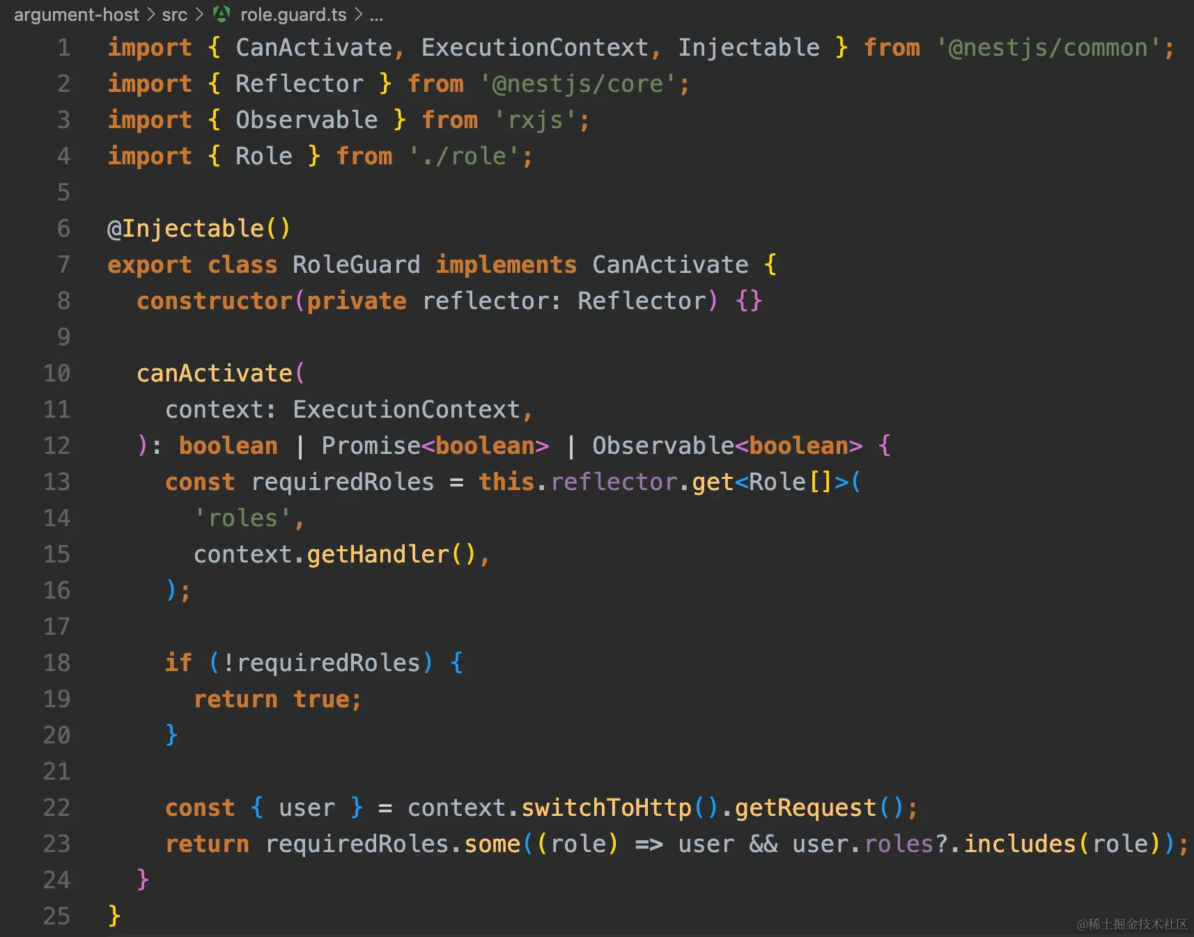
Task: Click line number 7 in gutter
Action: [x=64, y=265]
